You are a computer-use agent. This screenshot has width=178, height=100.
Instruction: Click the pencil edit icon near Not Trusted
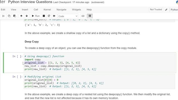(166, 10)
